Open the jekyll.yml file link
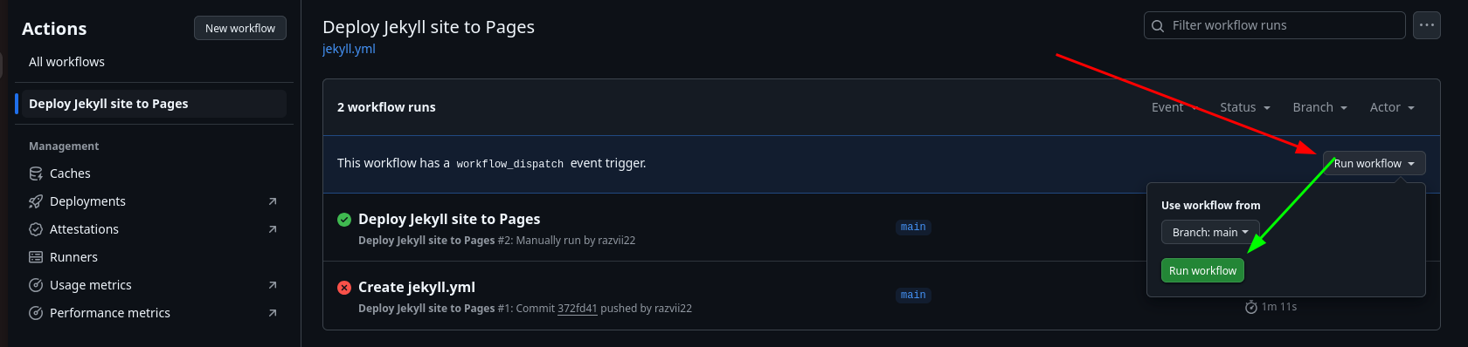 coord(349,49)
